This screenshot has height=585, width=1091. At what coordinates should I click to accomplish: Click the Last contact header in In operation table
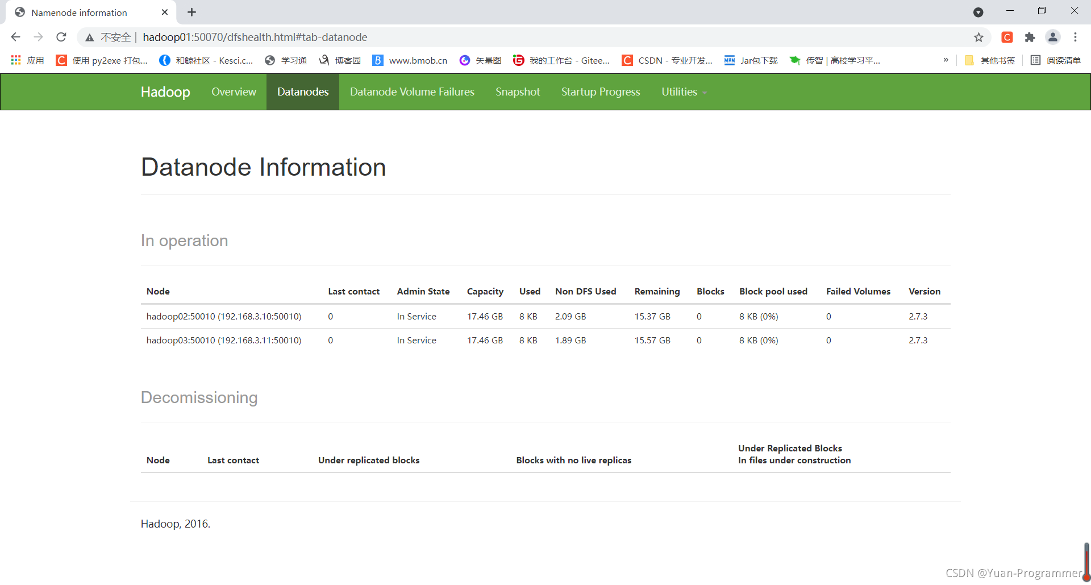tap(353, 291)
